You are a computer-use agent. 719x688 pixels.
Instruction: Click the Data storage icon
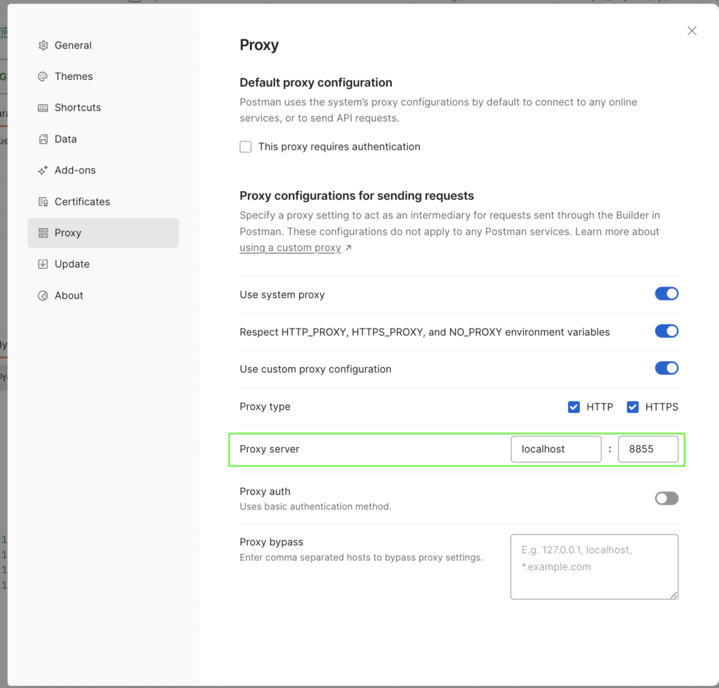tap(43, 139)
